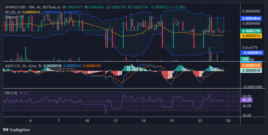The image size is (268, 135).
Task: Select the +0.00000323 (+13.08%) change readout
Action: (168, 7)
